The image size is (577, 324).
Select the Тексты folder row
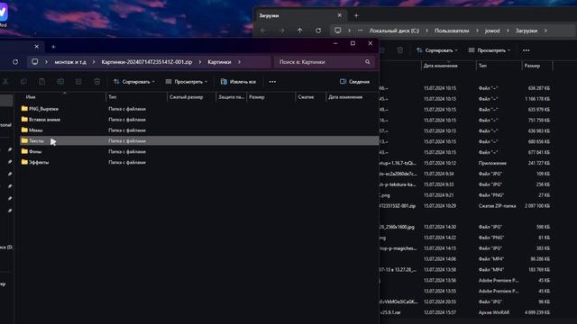pos(199,140)
